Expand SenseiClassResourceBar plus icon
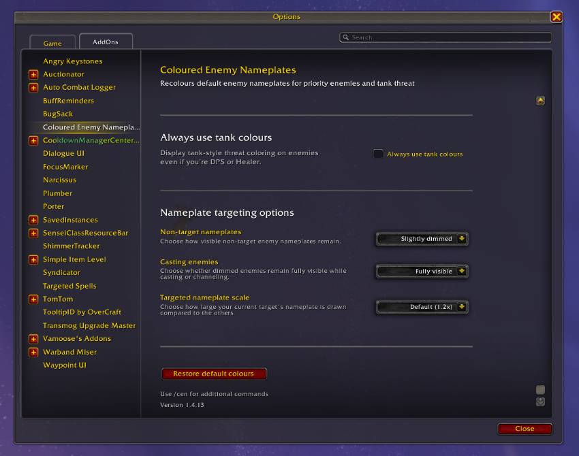 tap(33, 233)
